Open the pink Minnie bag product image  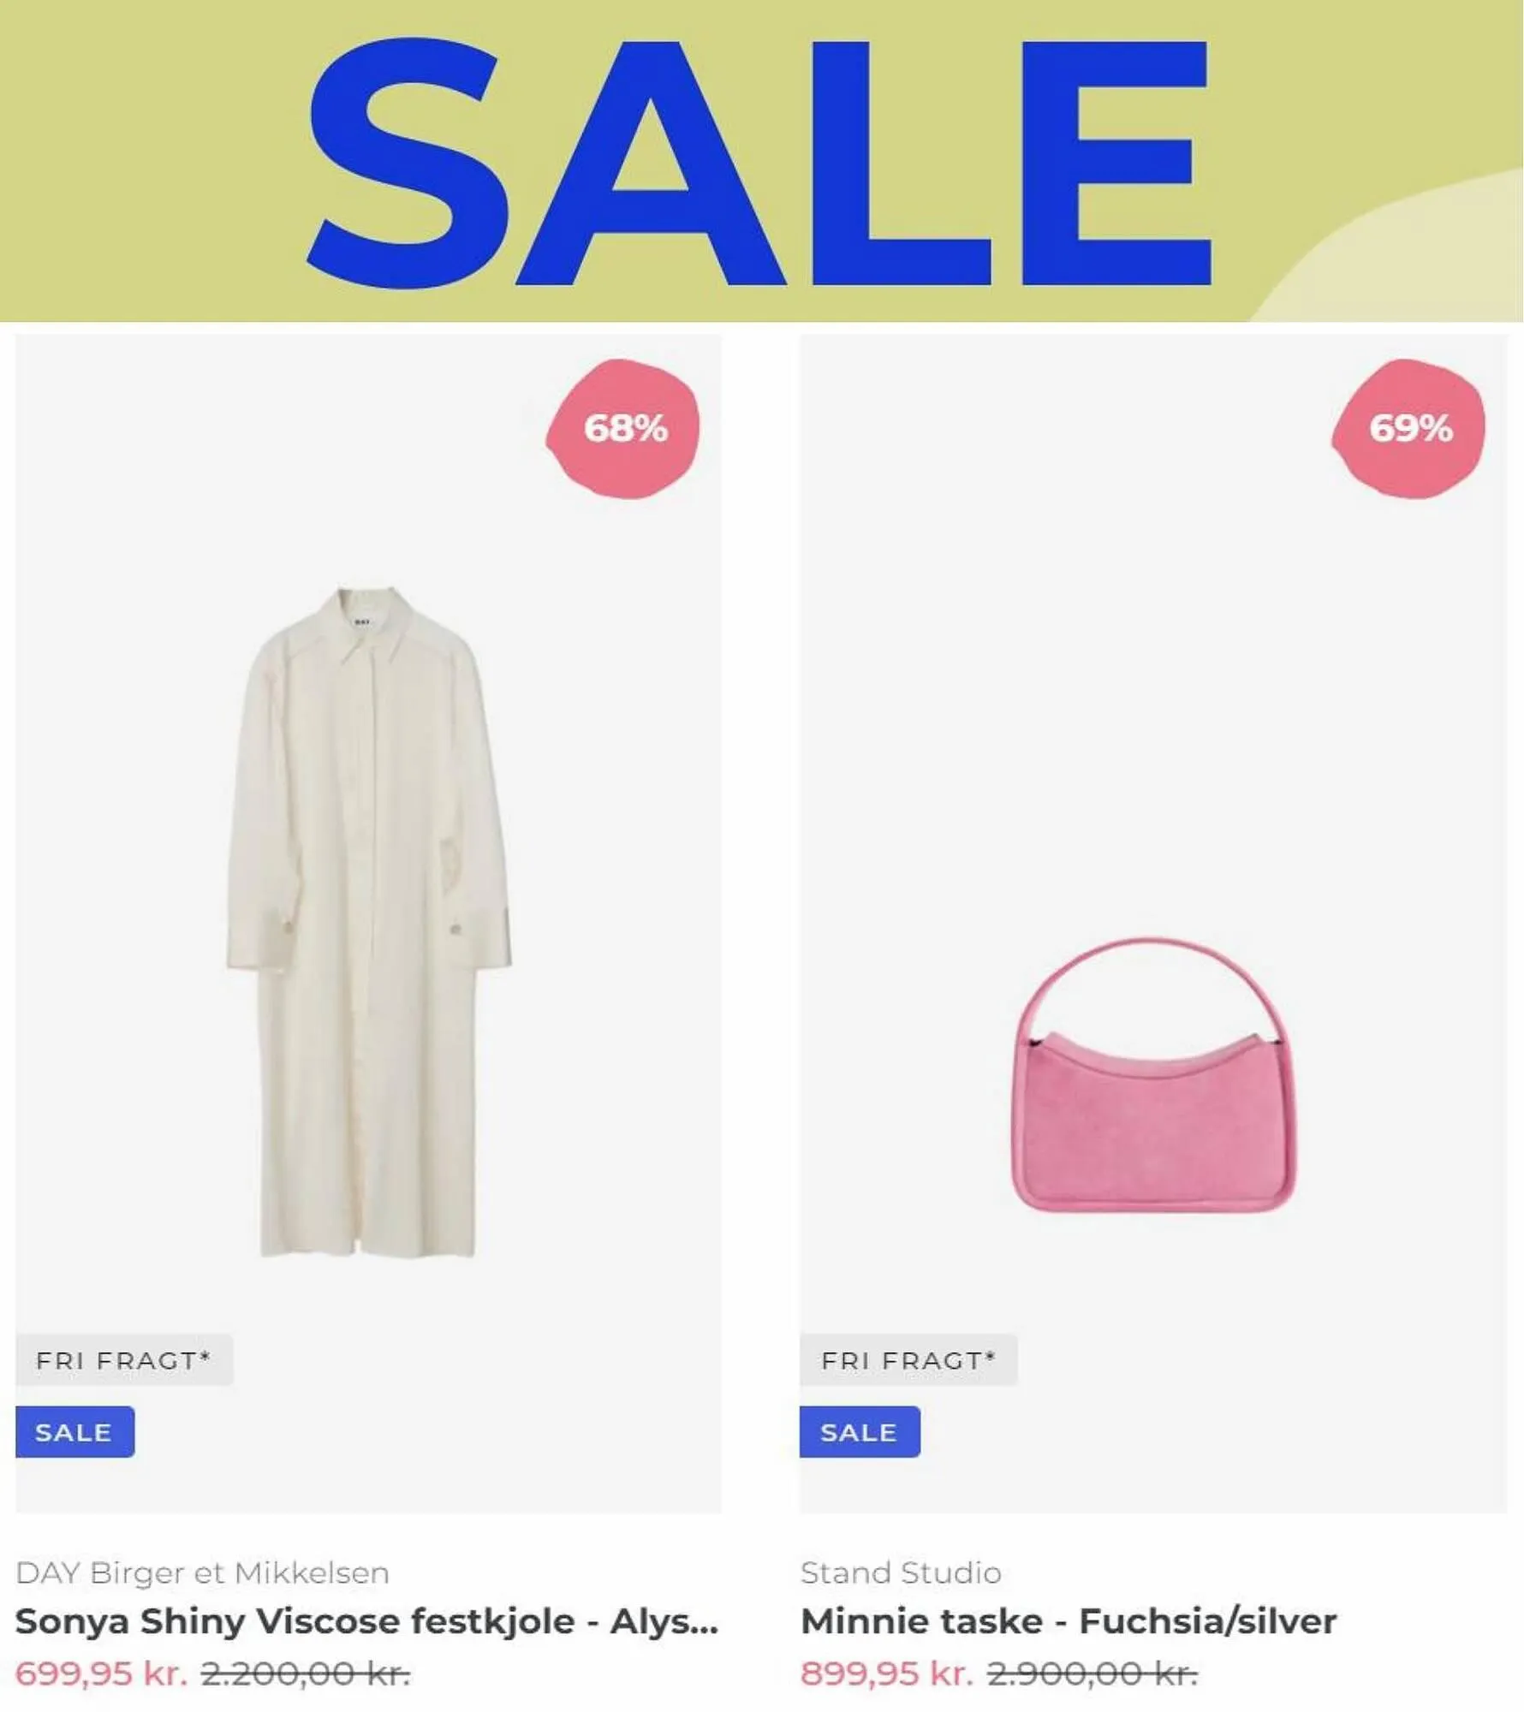(x=1153, y=1075)
